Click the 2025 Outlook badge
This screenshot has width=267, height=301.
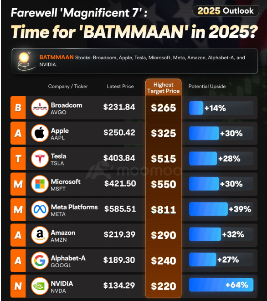pyautogui.click(x=226, y=11)
